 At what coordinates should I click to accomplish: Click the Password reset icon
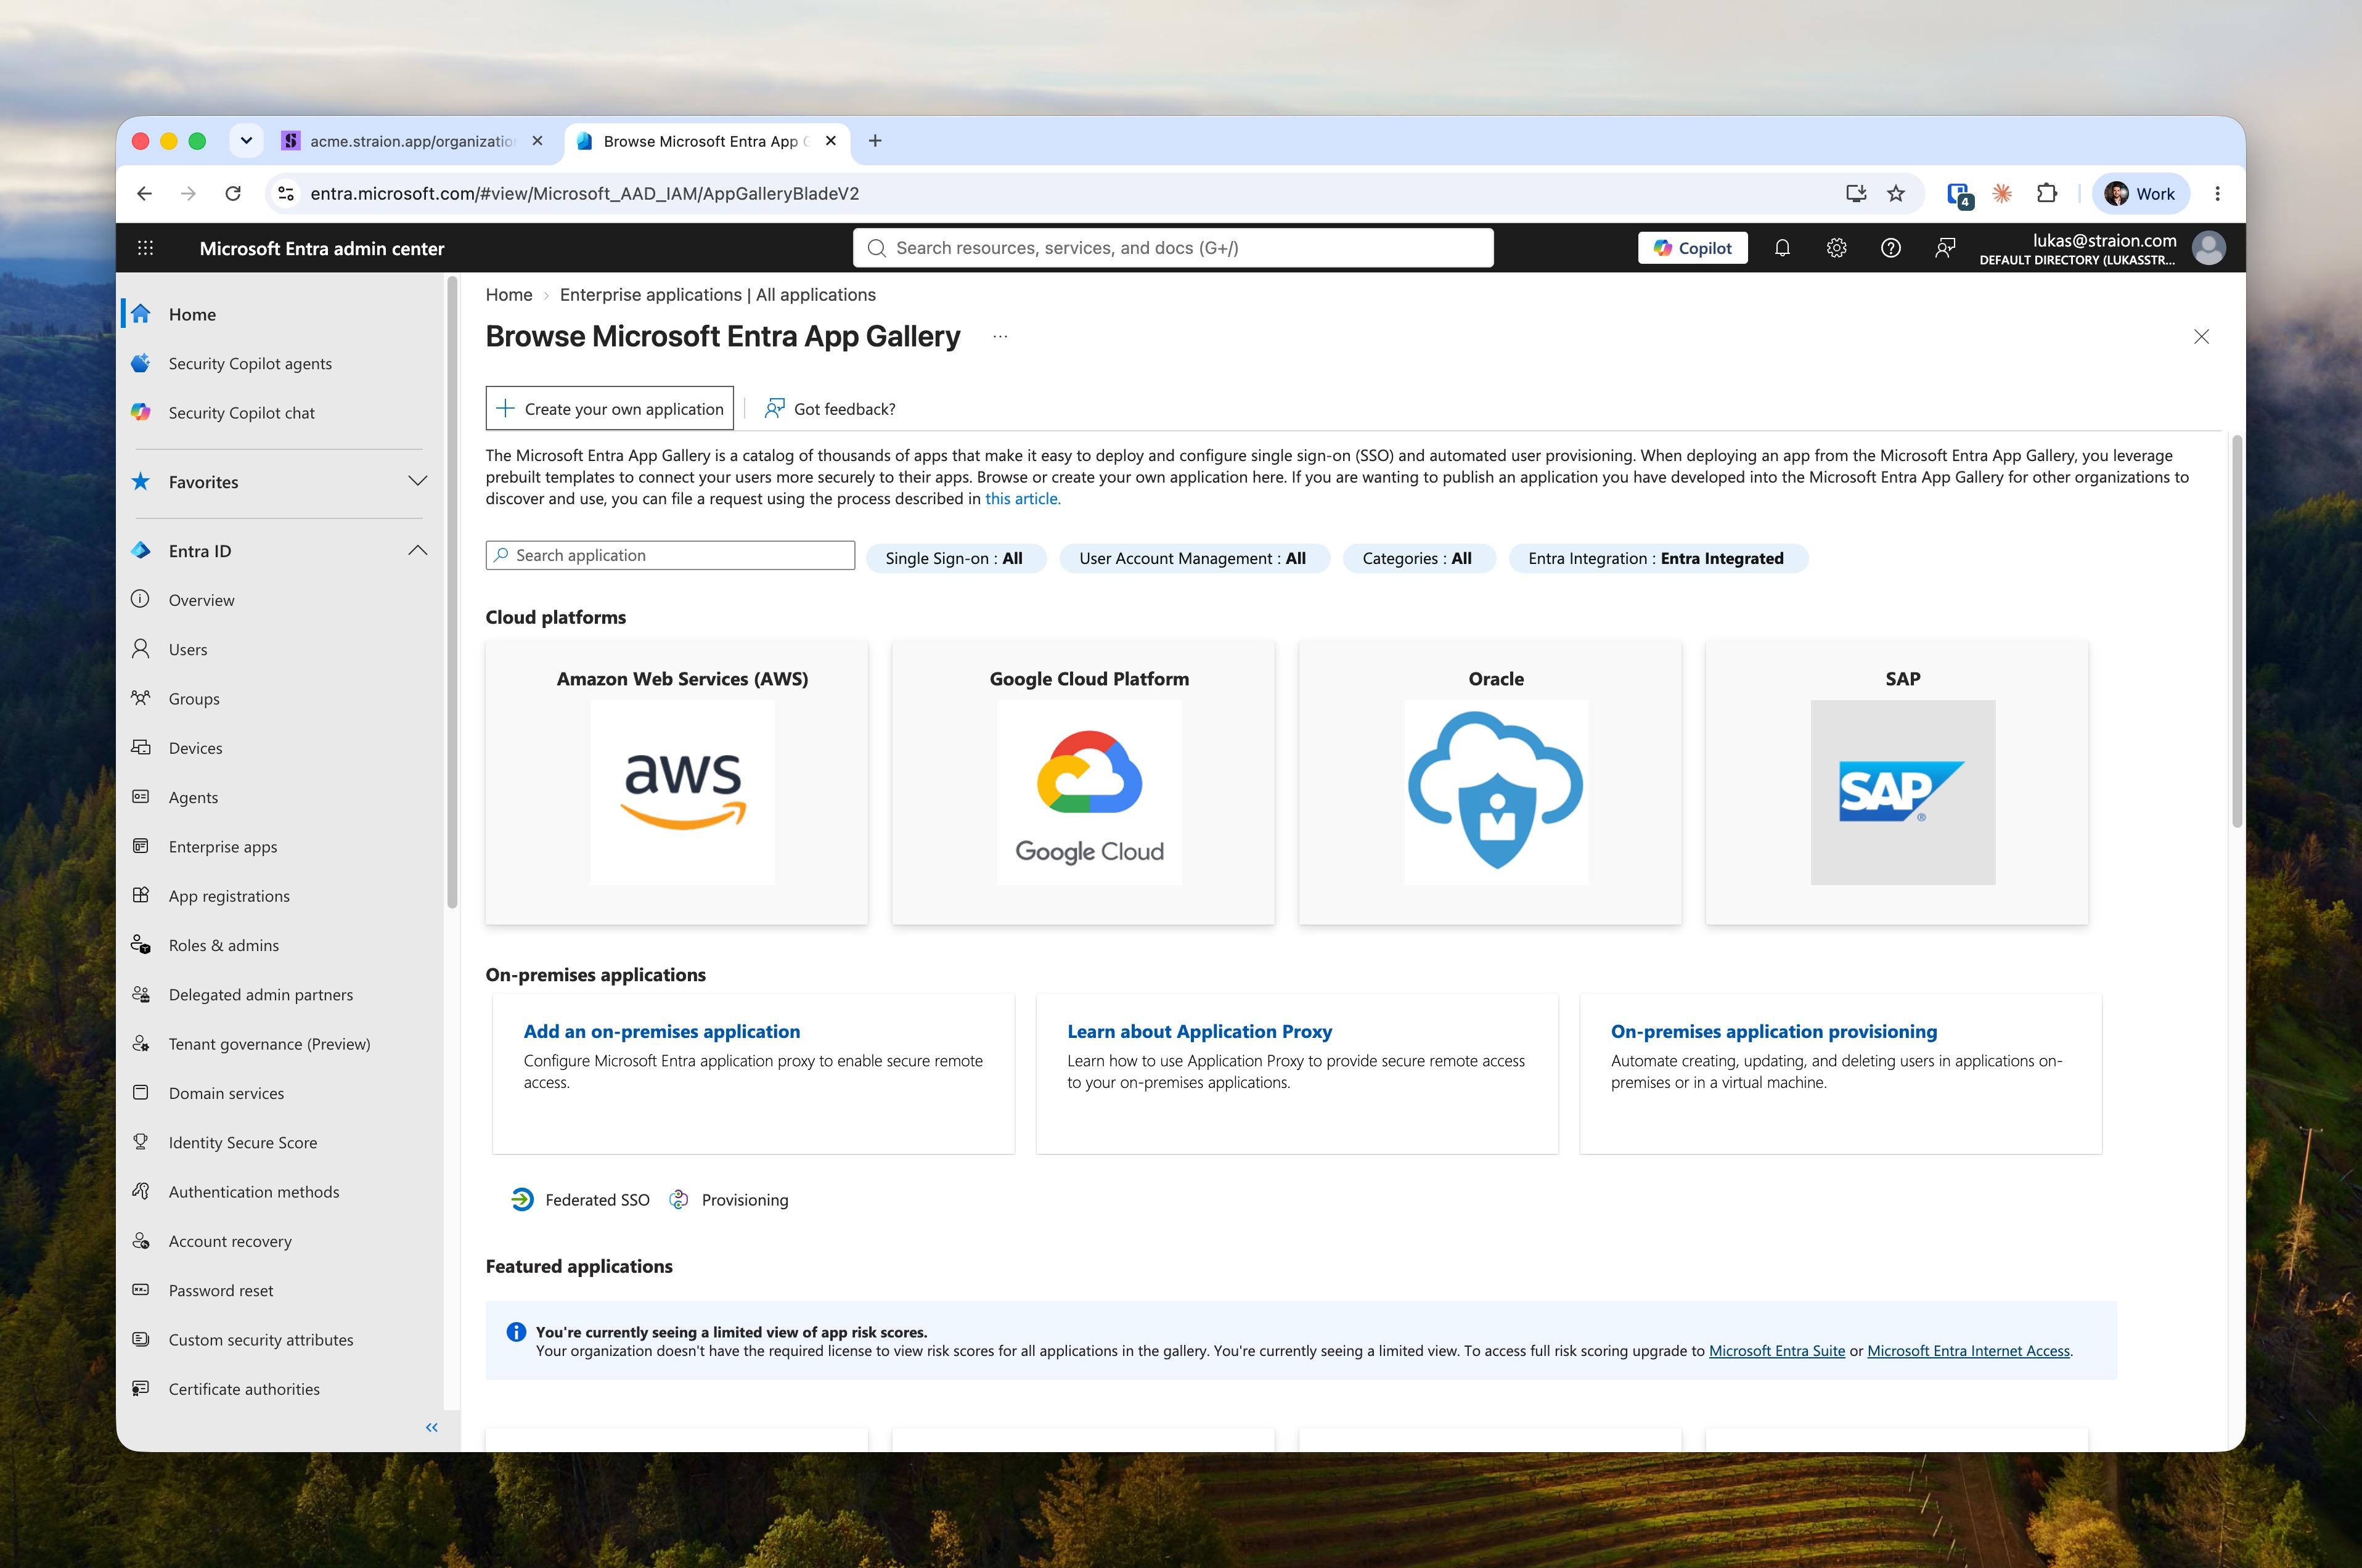(x=141, y=1290)
